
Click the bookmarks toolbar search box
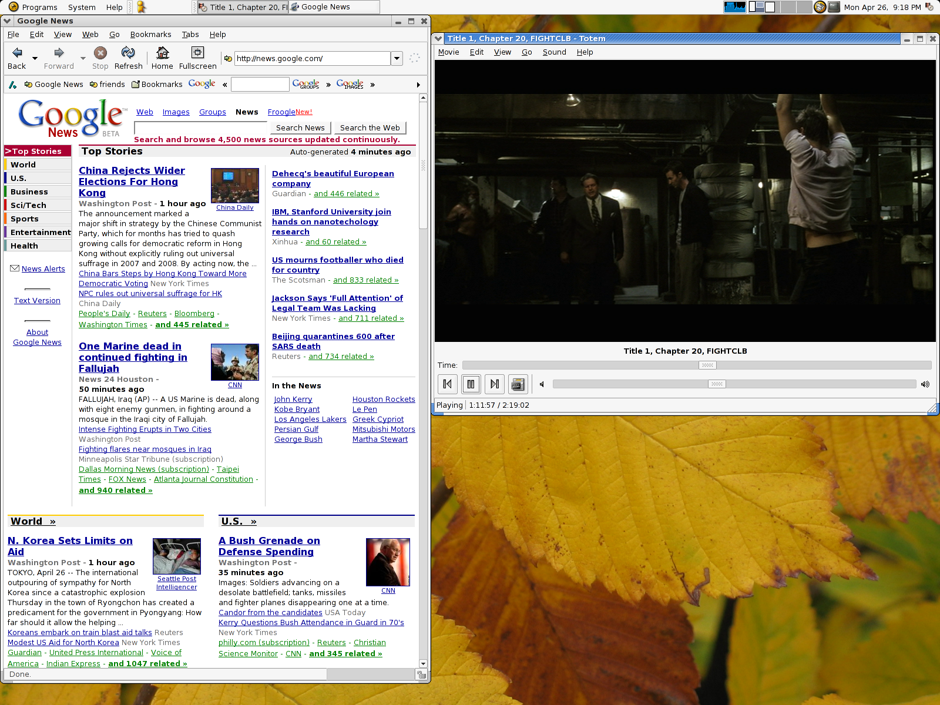[260, 85]
